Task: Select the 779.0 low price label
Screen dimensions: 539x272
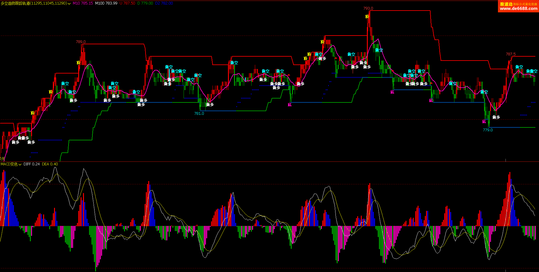Action: pos(488,130)
